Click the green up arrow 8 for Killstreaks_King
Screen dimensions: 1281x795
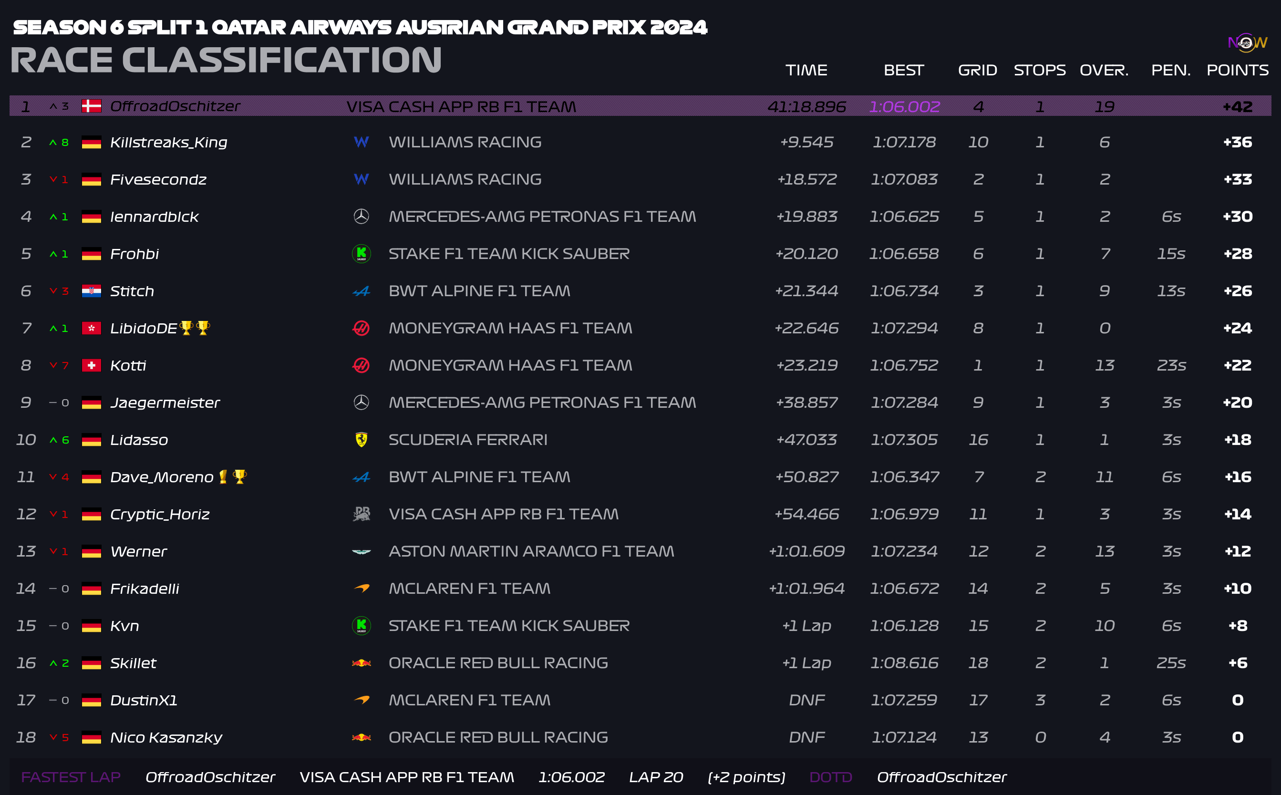[x=59, y=142]
